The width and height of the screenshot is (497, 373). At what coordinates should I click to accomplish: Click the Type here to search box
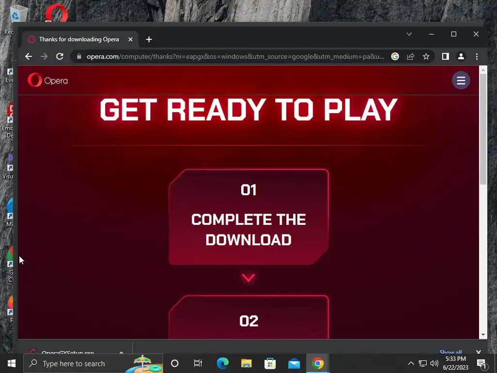[93, 363]
